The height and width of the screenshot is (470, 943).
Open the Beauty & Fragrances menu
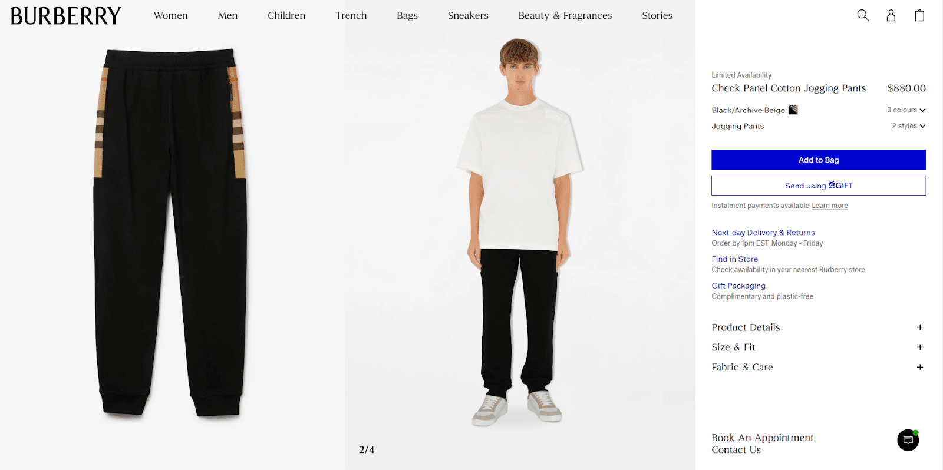click(565, 15)
